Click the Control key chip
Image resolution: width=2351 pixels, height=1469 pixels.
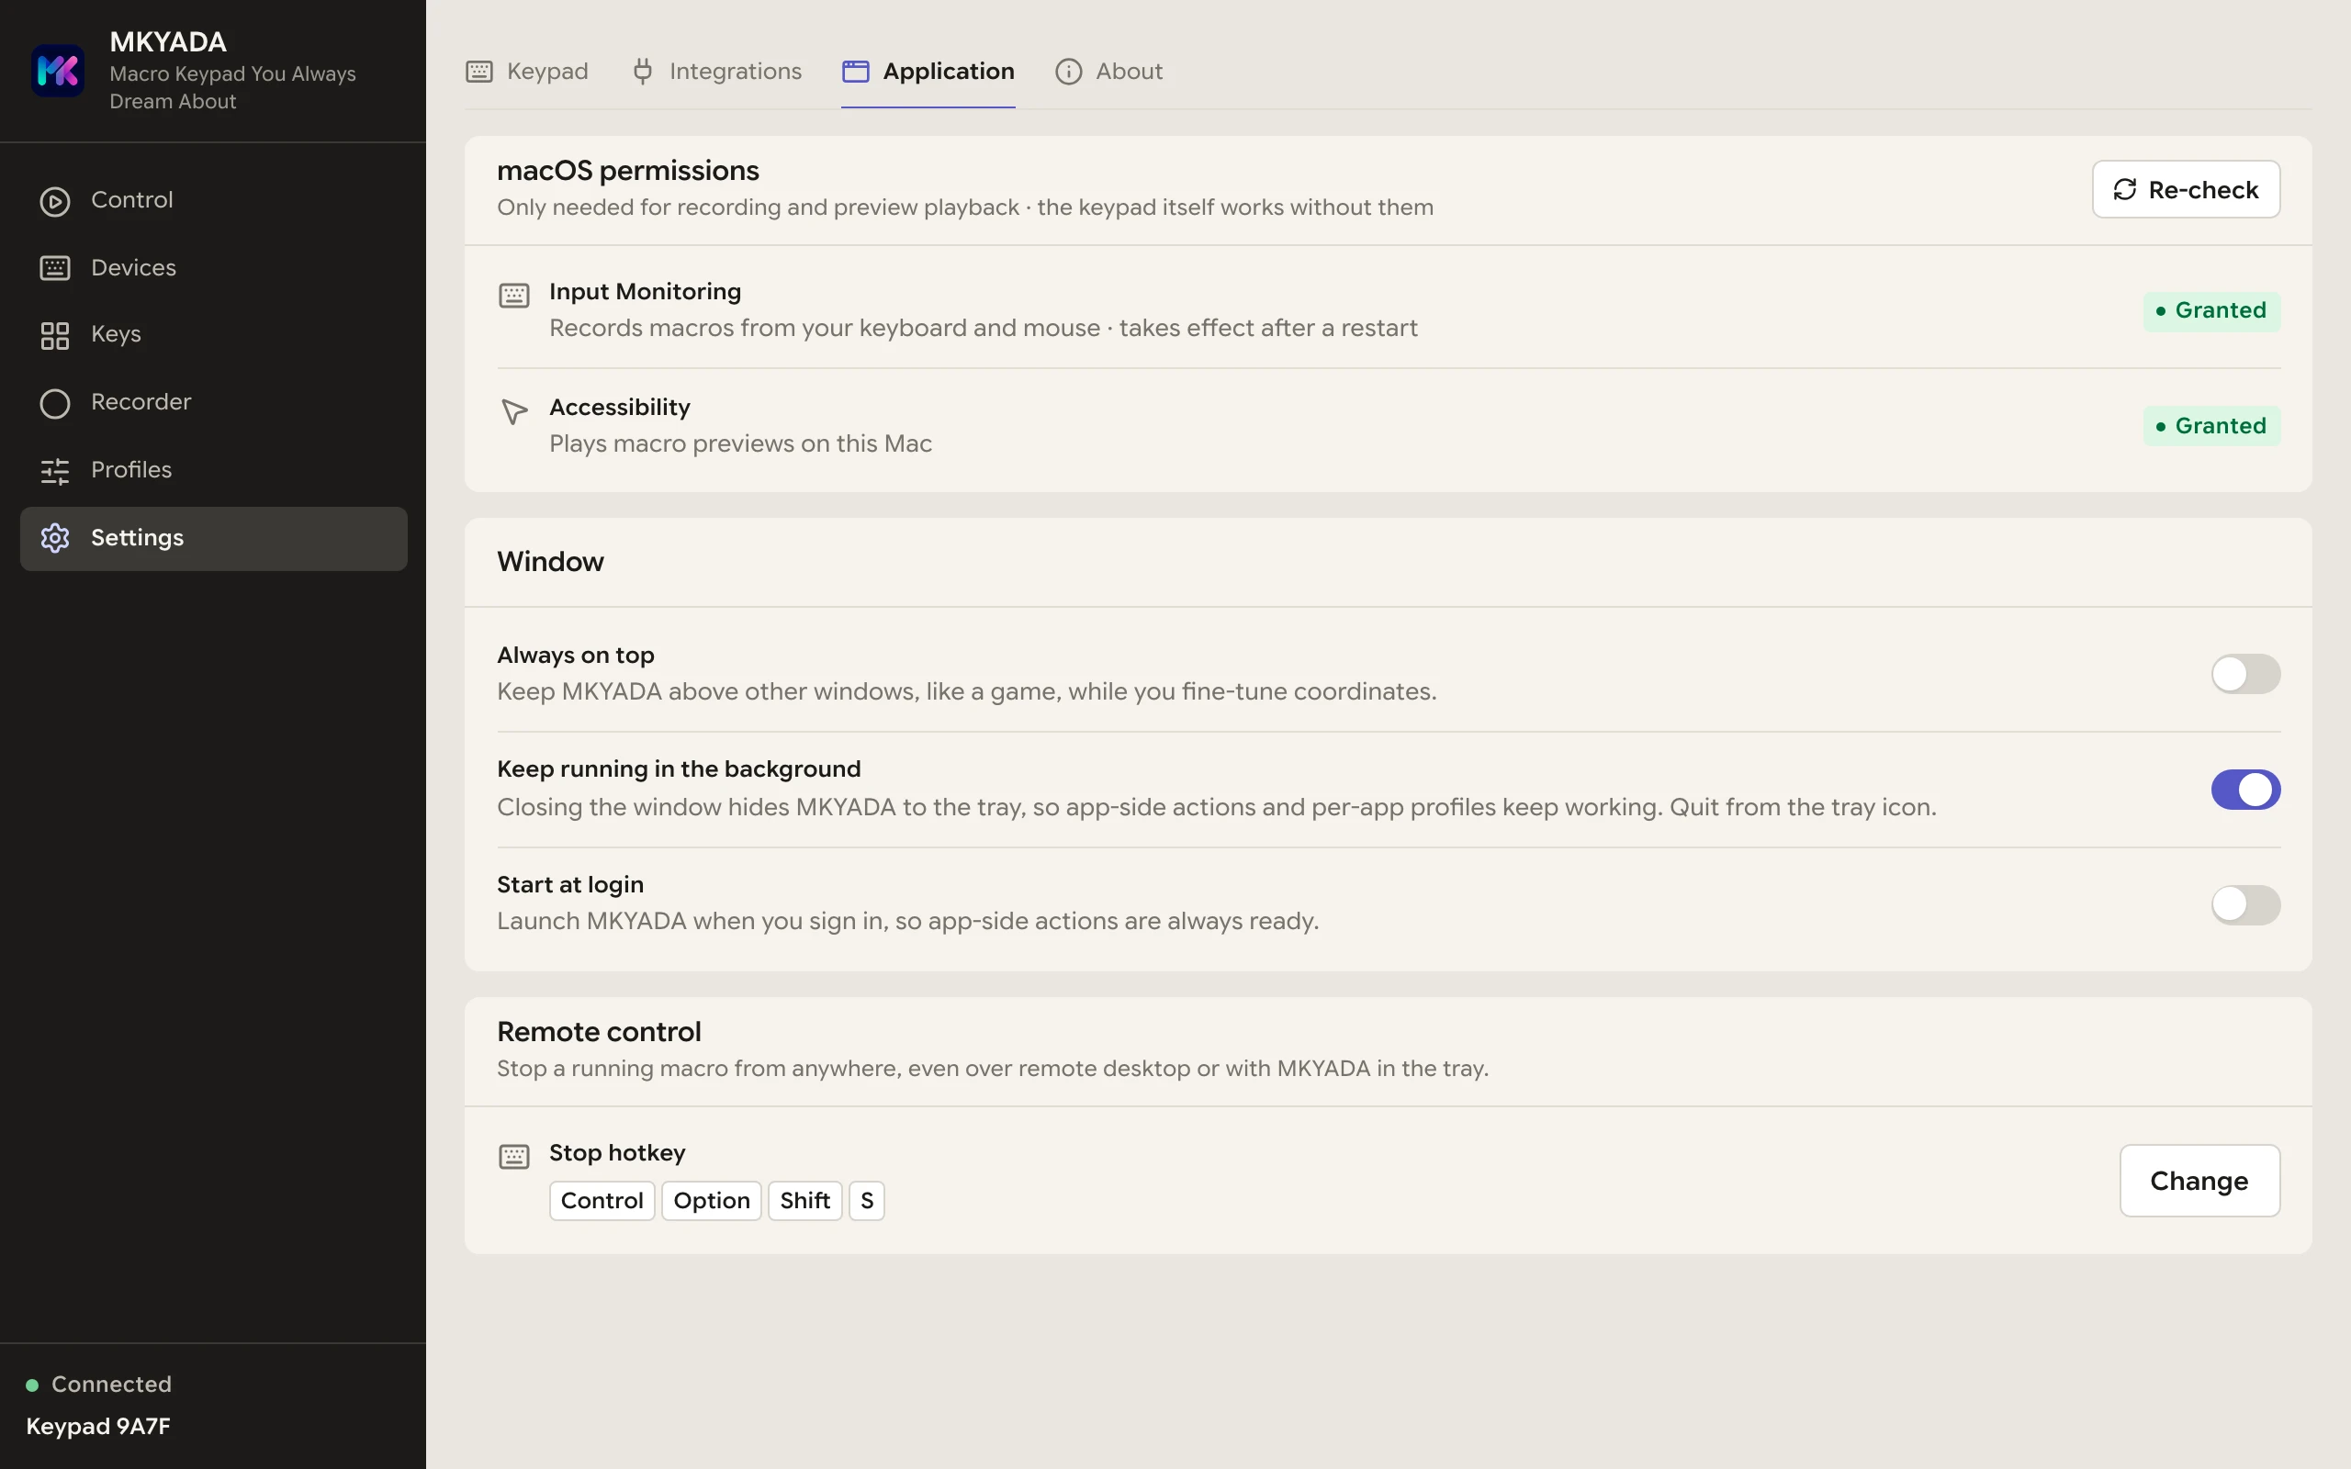[x=602, y=1201]
